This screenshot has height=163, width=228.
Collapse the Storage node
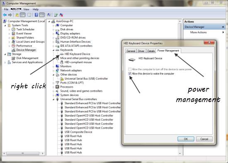(5, 54)
